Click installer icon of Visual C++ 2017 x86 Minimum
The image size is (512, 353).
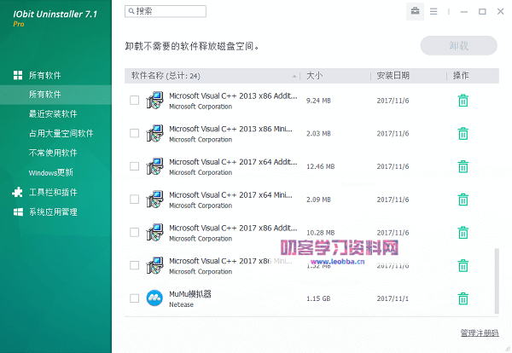click(x=154, y=265)
